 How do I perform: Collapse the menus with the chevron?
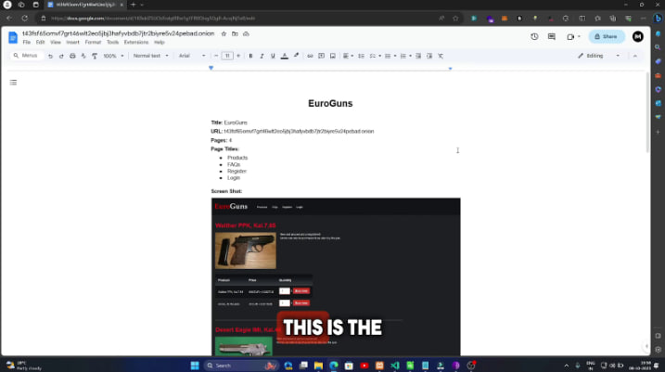pyautogui.click(x=635, y=56)
